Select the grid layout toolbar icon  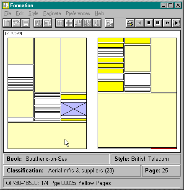pyautogui.click(x=69, y=23)
